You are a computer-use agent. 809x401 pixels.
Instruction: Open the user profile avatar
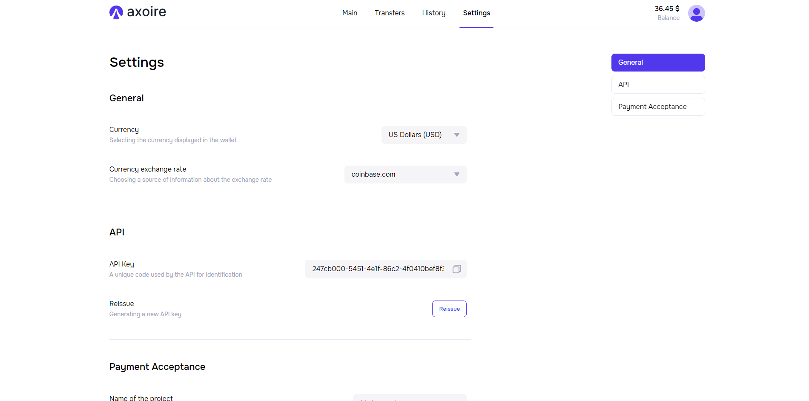point(696,13)
